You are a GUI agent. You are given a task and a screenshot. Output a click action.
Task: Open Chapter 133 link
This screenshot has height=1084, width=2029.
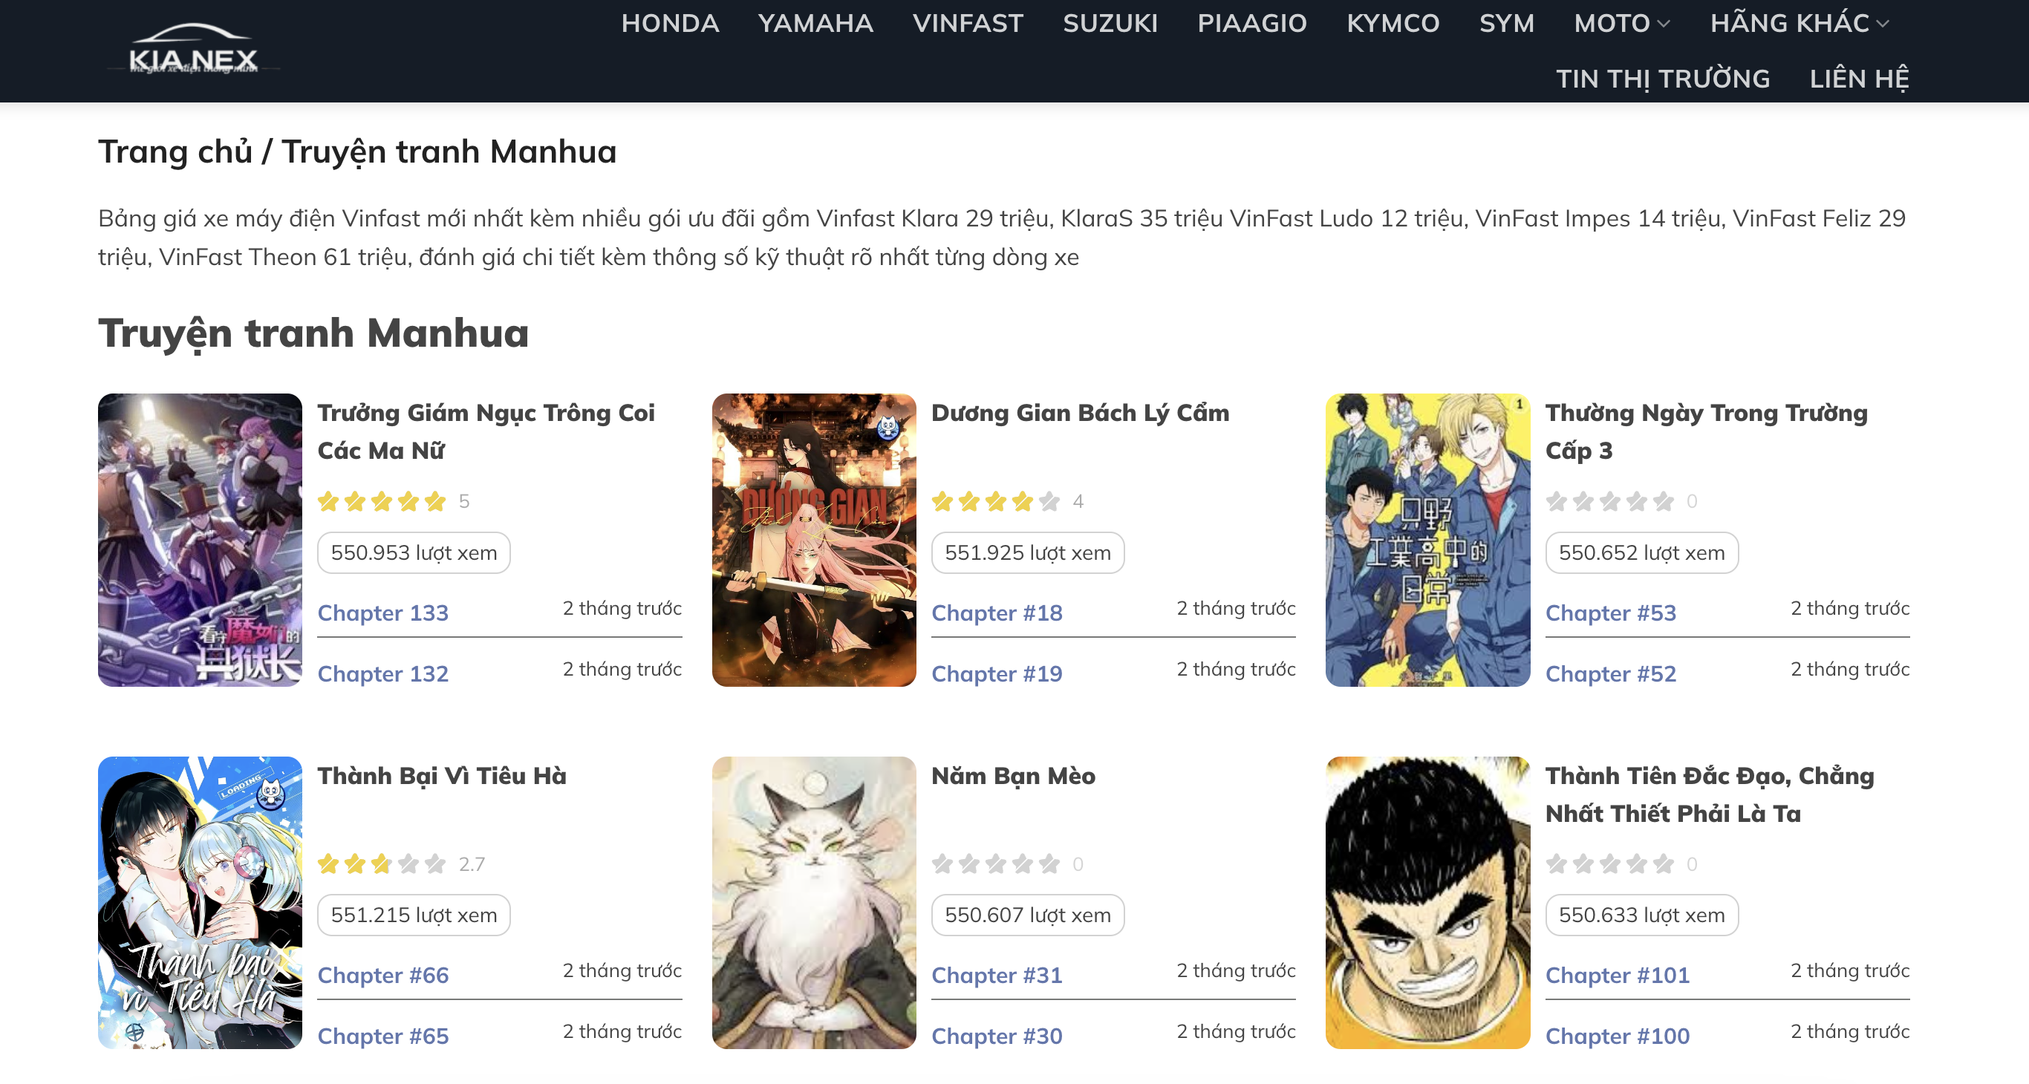click(x=382, y=613)
